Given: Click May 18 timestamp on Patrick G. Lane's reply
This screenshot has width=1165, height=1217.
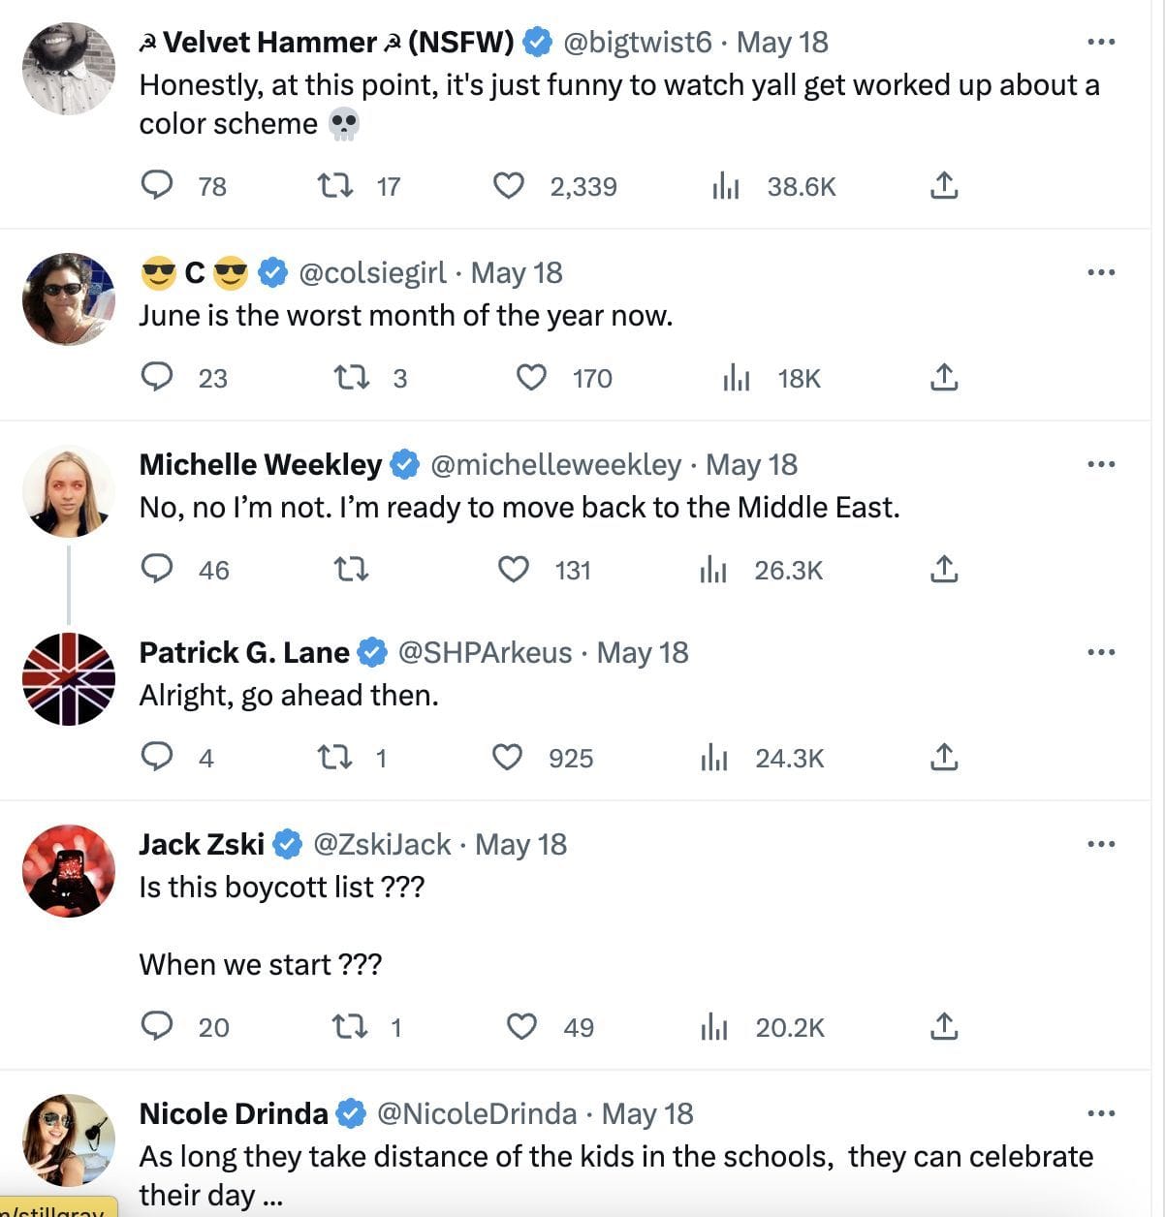Looking at the screenshot, I should (x=642, y=652).
